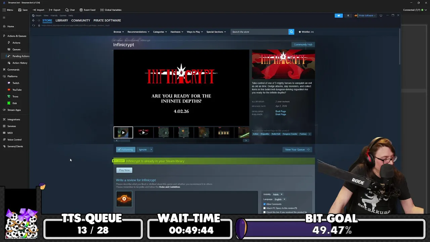The height and width of the screenshot is (242, 430).
Task: Click the Steam back navigation arrow
Action: tap(33, 21)
